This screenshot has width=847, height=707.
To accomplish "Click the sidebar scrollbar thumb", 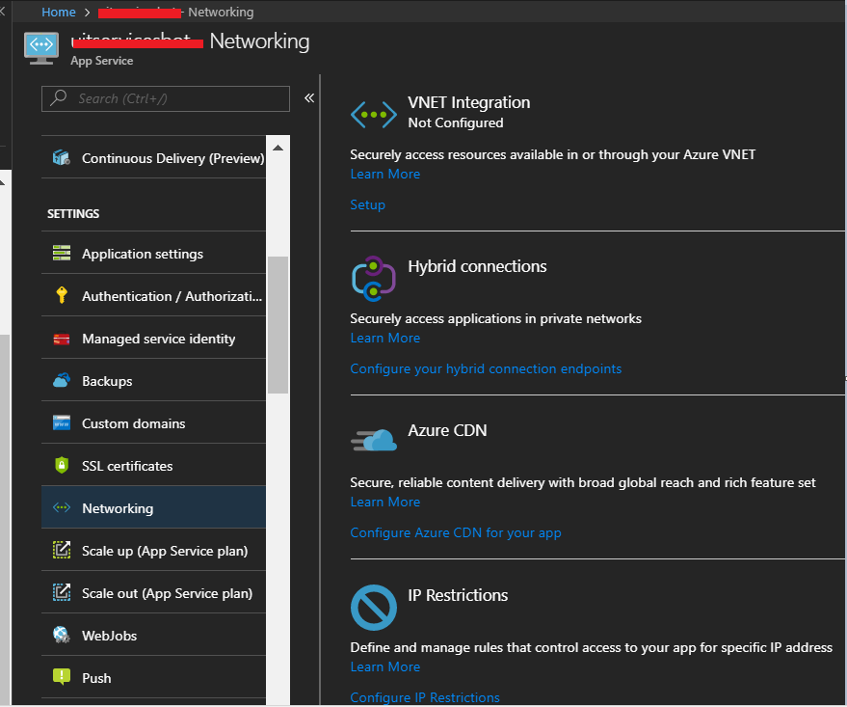I will tap(278, 325).
